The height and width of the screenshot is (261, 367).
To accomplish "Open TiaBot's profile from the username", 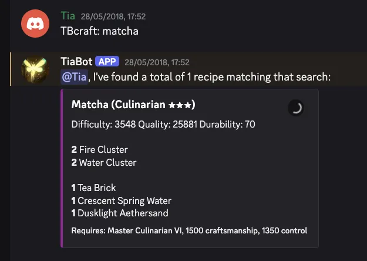I will coord(76,61).
